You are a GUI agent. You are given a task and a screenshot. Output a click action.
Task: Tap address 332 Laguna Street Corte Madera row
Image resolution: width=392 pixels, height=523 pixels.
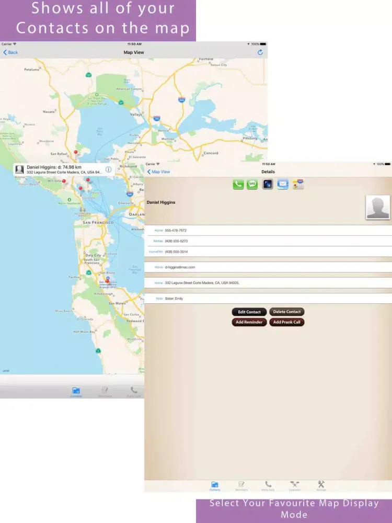pos(268,283)
